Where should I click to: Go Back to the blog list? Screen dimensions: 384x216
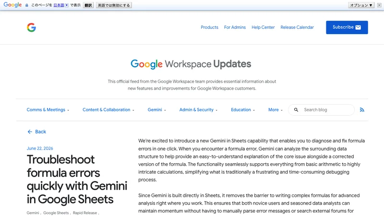37,132
